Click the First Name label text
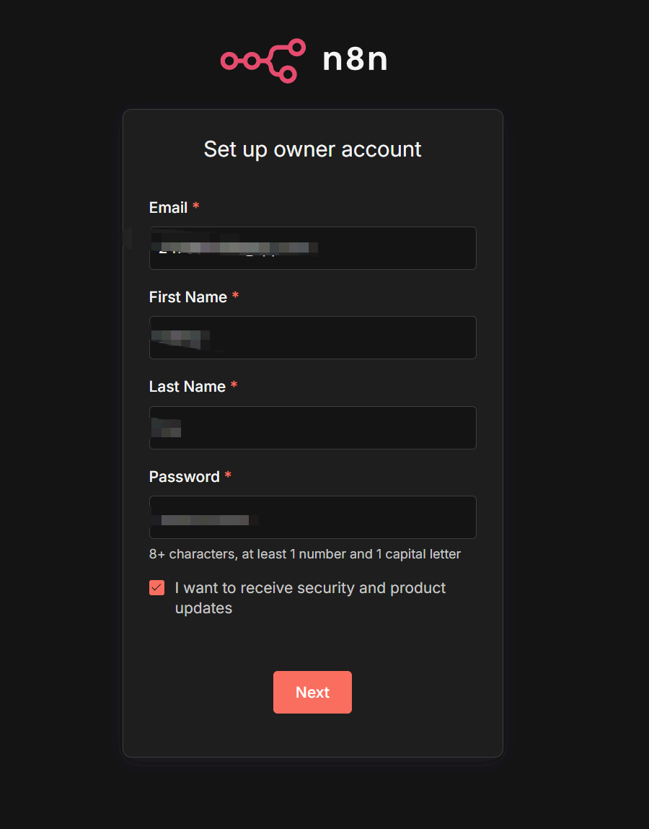Viewport: 649px width, 829px height. coord(187,297)
